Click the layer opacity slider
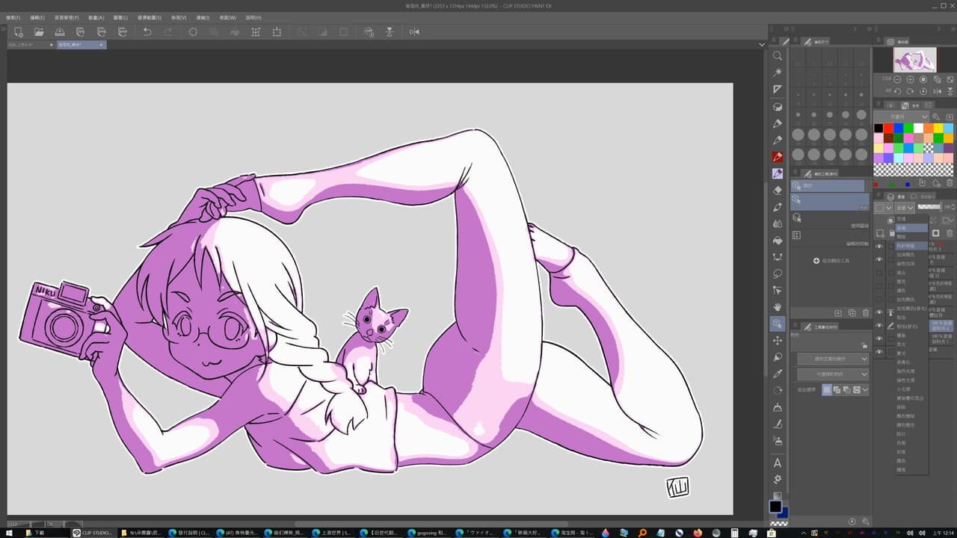This screenshot has height=538, width=957. click(929, 207)
